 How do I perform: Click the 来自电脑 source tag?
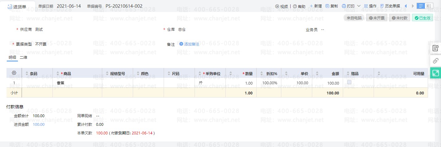[354, 18]
